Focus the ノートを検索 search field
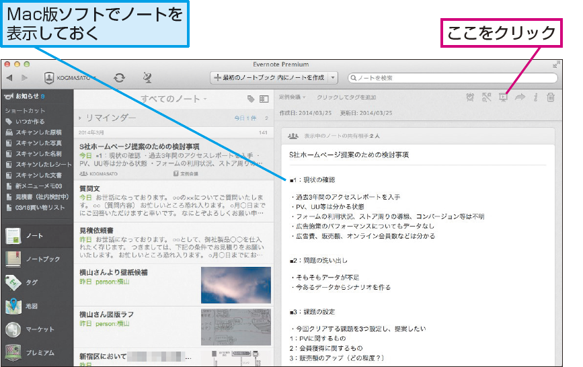Image resolution: width=583 pixels, height=367 pixels. coord(453,78)
